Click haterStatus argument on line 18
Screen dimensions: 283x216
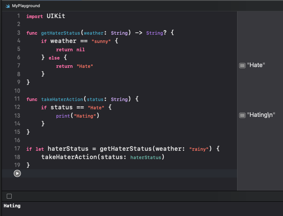[x=146, y=158]
